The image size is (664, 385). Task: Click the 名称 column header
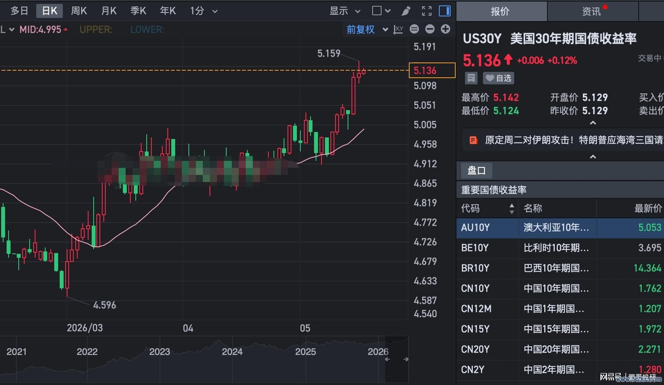(533, 209)
